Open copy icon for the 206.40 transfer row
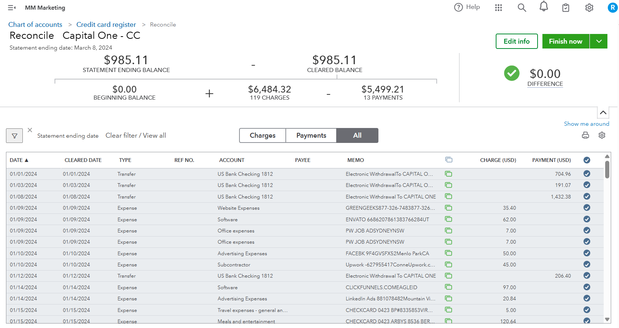This screenshot has height=328, width=619. (x=449, y=276)
